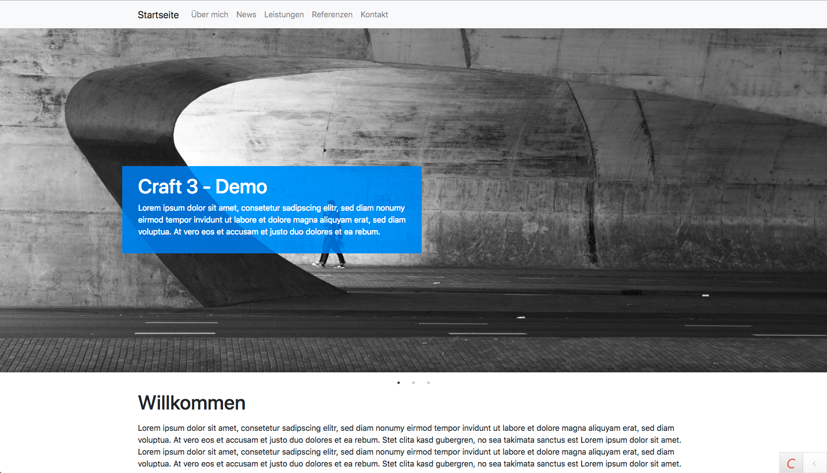Click the Willkommen body paragraph text

(x=410, y=446)
